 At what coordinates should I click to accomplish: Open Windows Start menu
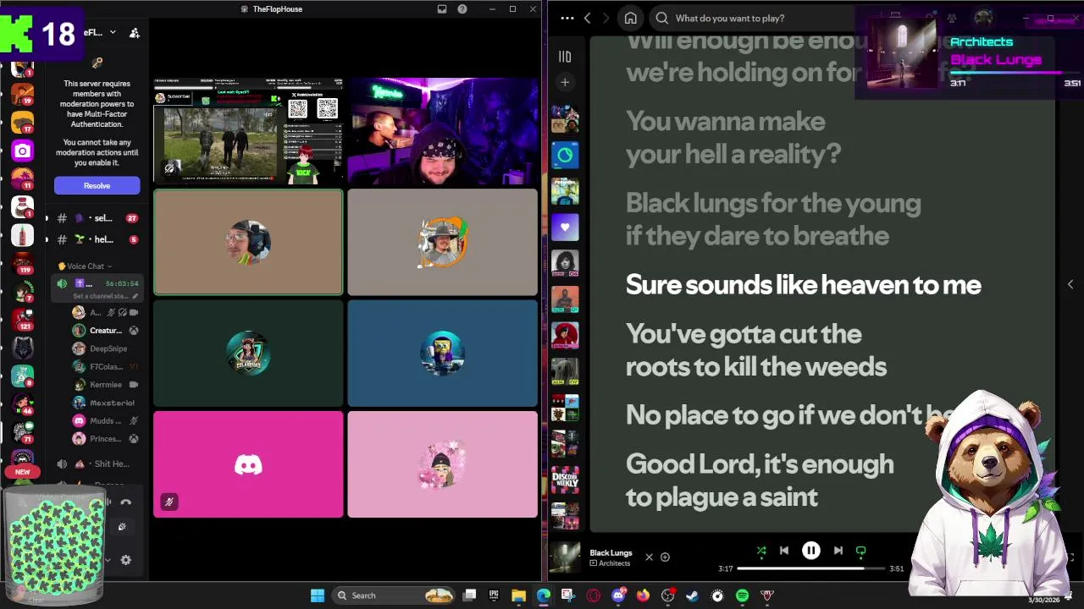[318, 595]
